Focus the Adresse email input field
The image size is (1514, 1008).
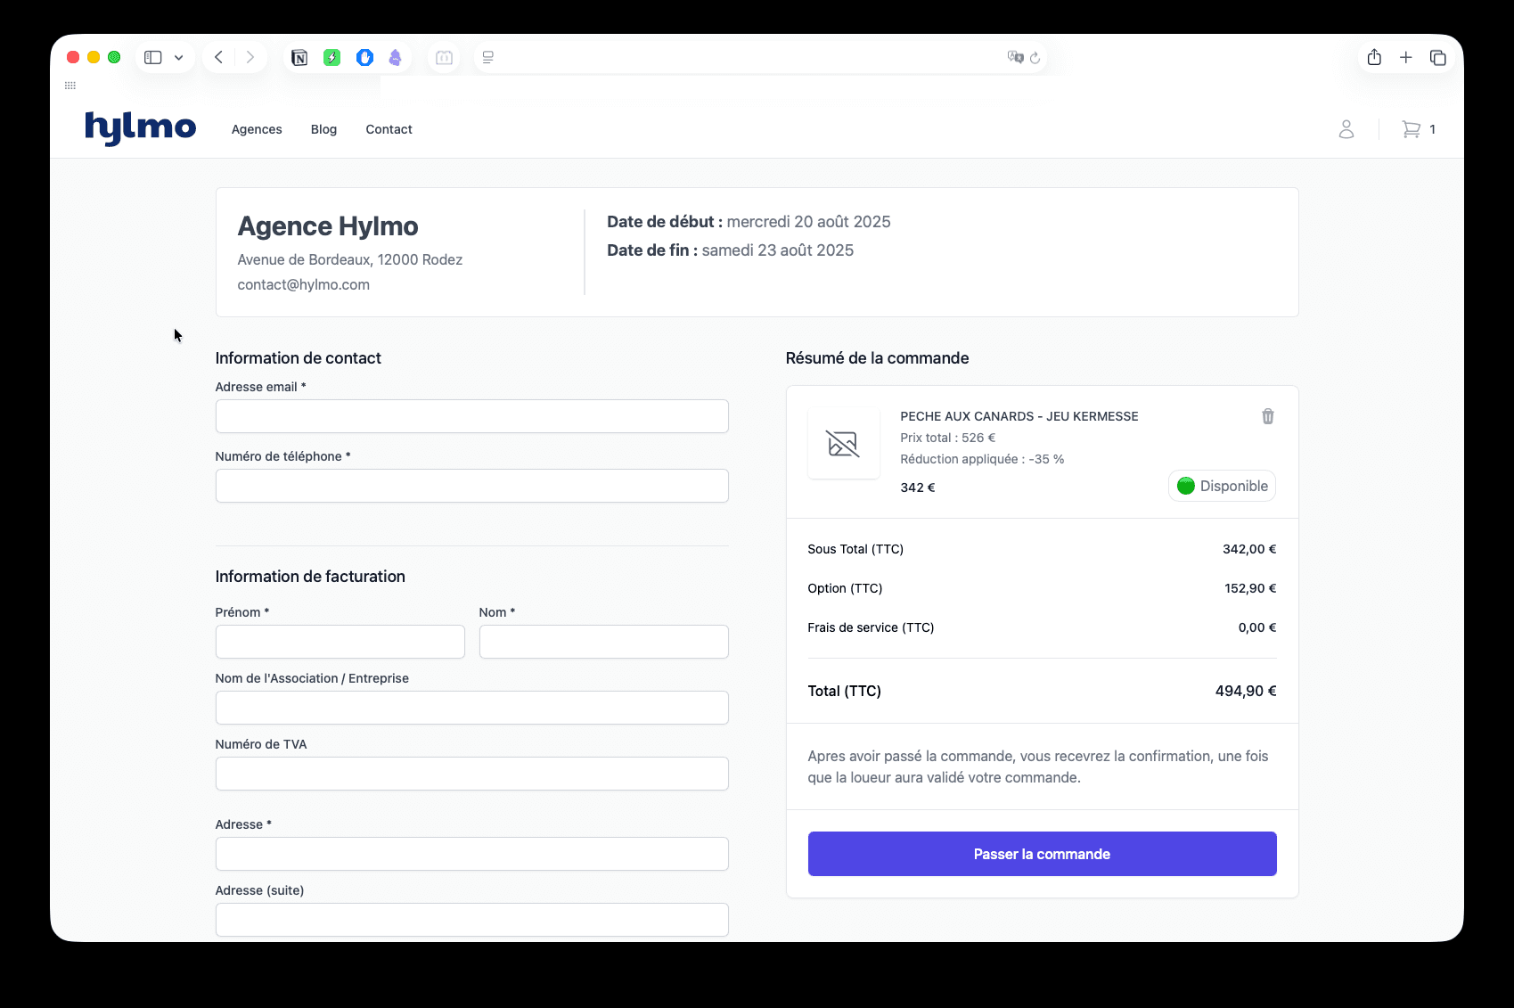click(x=471, y=416)
